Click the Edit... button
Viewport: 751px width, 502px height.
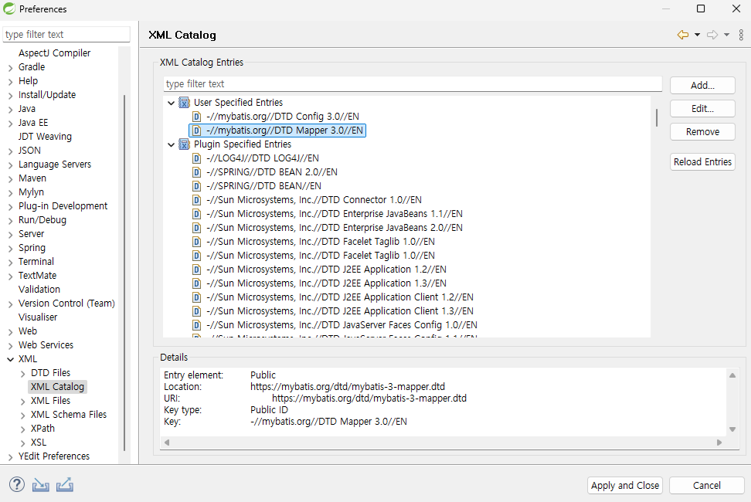pyautogui.click(x=702, y=109)
